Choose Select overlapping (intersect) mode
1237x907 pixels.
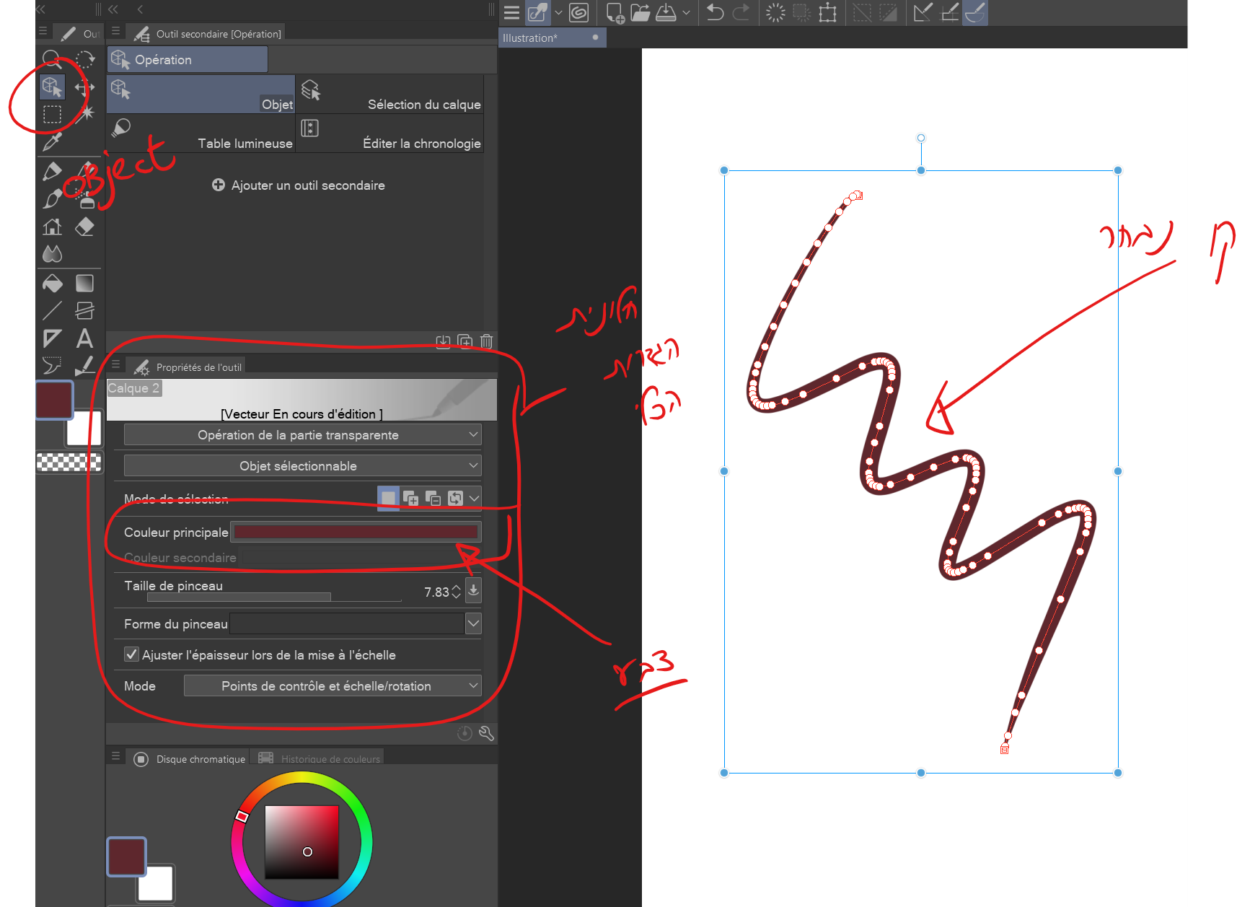pos(455,498)
